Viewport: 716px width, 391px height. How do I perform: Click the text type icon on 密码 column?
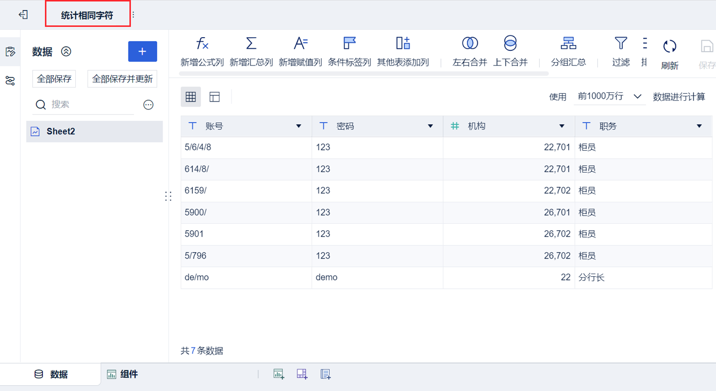(323, 126)
